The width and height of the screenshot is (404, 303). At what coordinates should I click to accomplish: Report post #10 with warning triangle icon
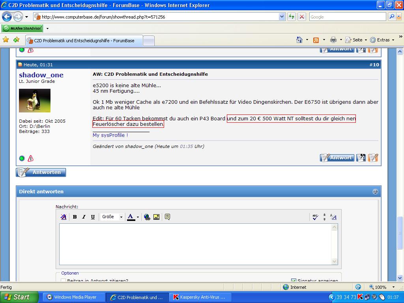point(30,159)
